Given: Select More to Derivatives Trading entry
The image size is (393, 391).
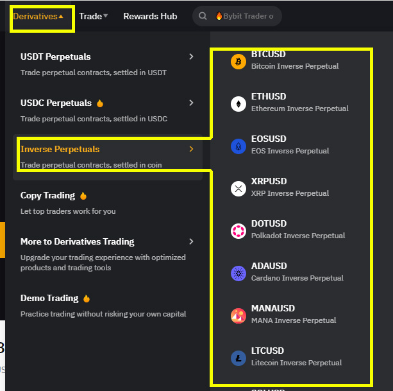Looking at the screenshot, I should (108, 254).
